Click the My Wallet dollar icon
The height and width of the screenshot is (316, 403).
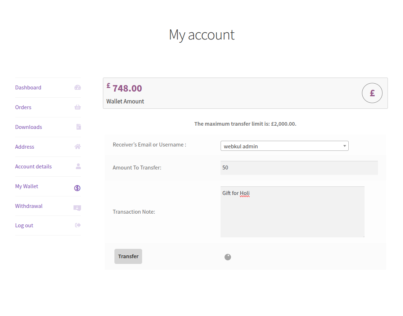(77, 187)
